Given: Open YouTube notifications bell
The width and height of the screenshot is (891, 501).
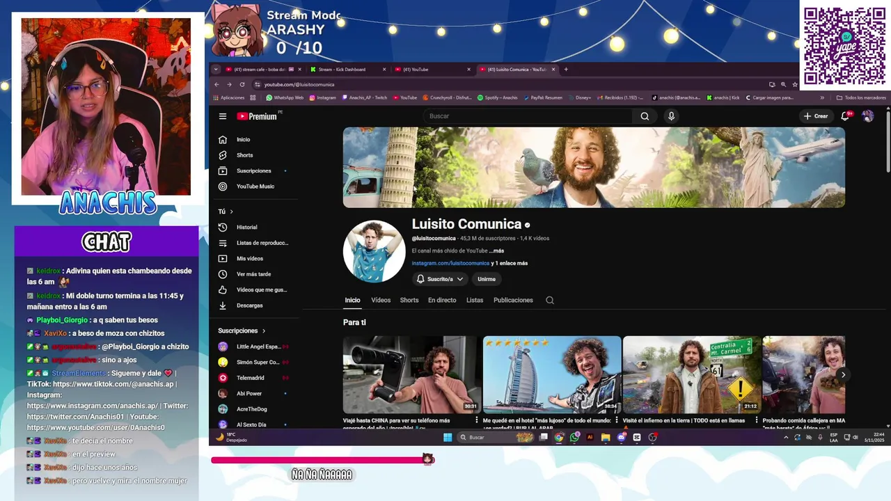Looking at the screenshot, I should pos(845,116).
